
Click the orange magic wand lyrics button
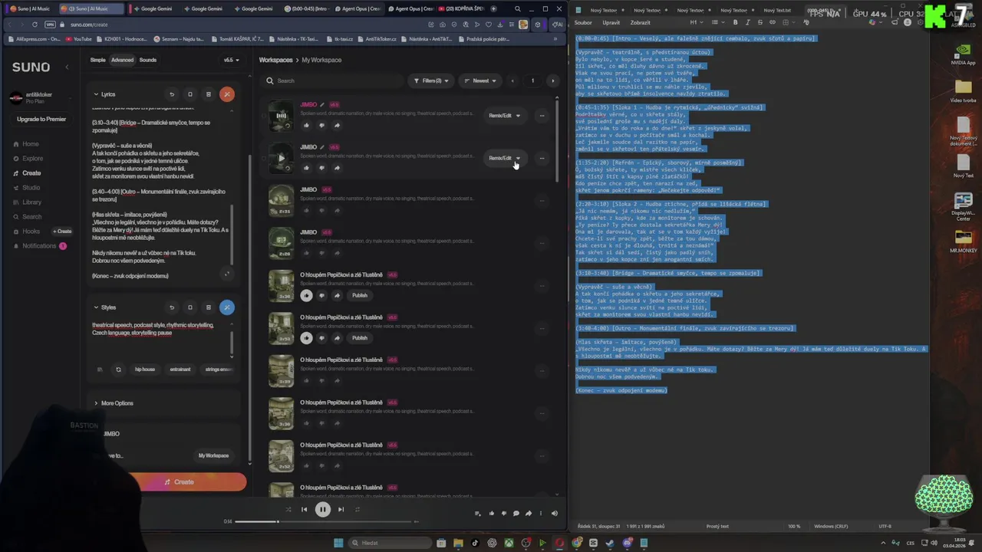pos(226,94)
